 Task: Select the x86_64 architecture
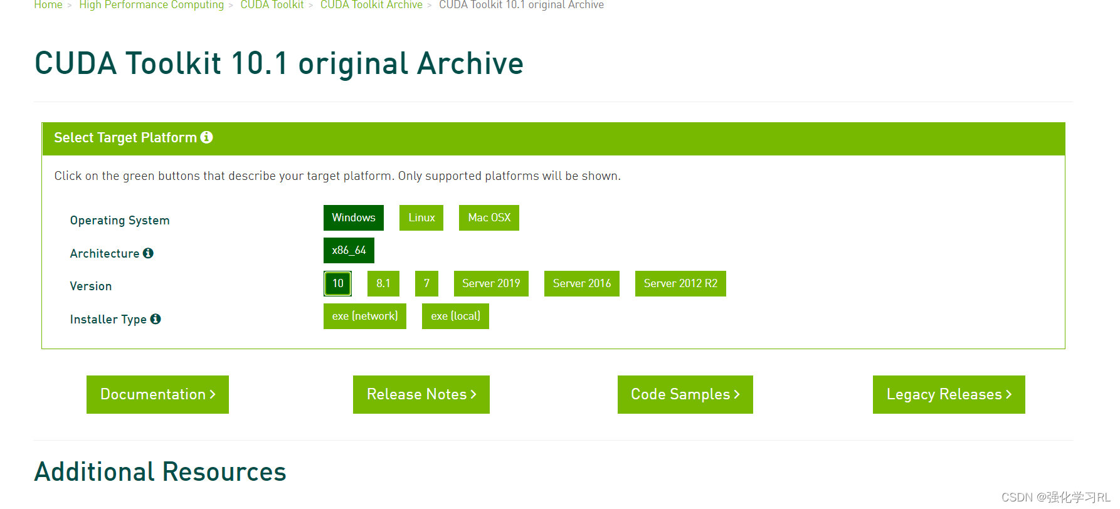[x=349, y=250]
